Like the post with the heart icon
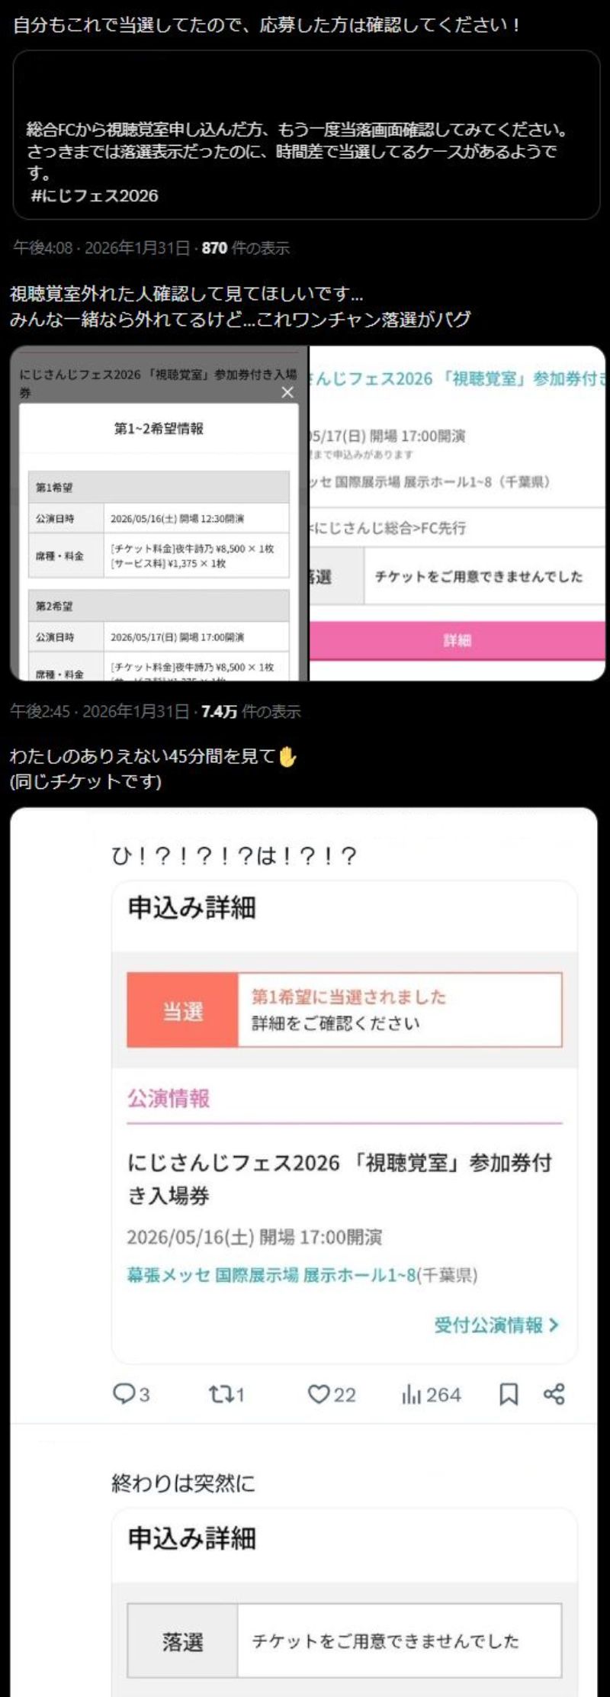Viewport: 610px width, 1697px height. [x=317, y=1394]
